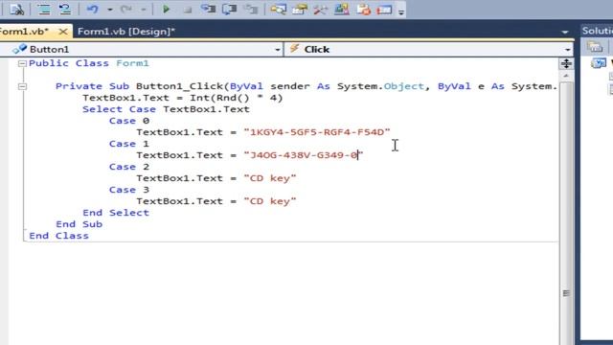Close the Form1.vb tab

point(62,32)
